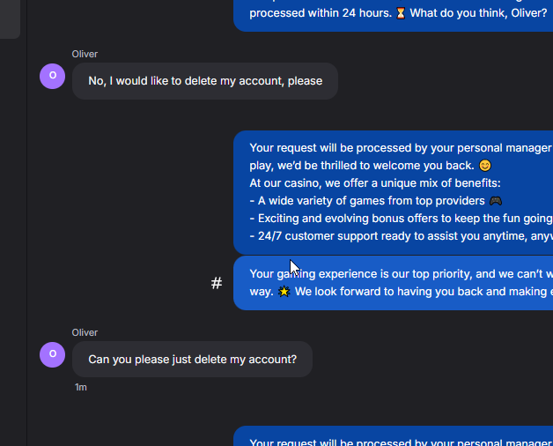This screenshot has height=446, width=553.
Task: Click the game controller emoji after "top providers"
Action: click(x=496, y=201)
